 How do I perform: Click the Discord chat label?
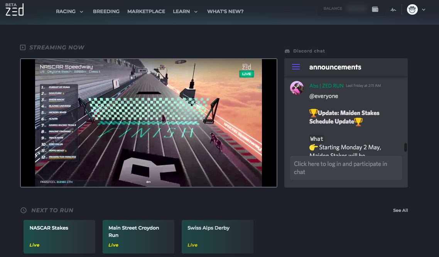click(309, 51)
